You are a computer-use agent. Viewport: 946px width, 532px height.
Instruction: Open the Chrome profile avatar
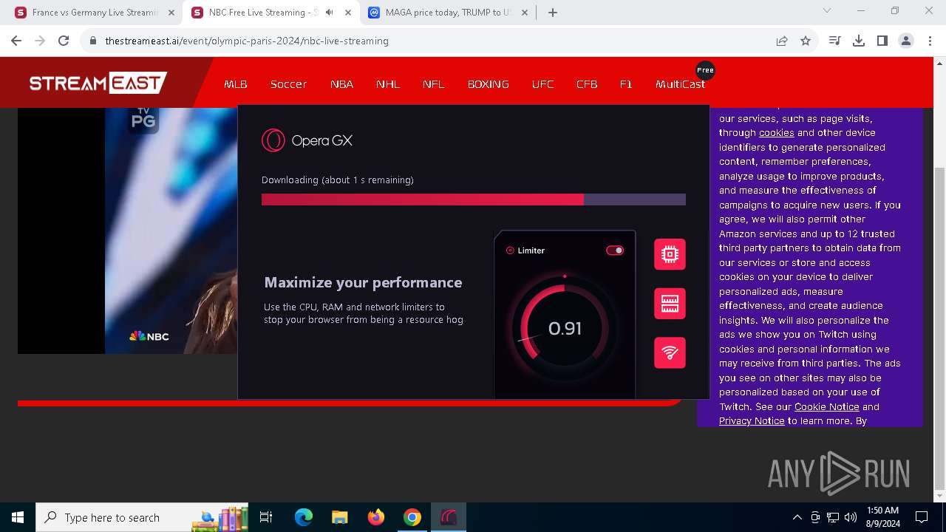906,41
